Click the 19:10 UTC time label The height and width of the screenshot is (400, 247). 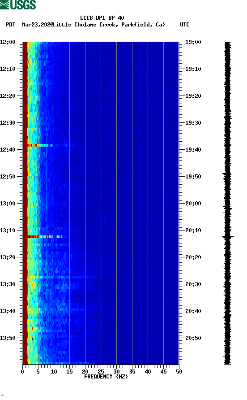point(193,69)
